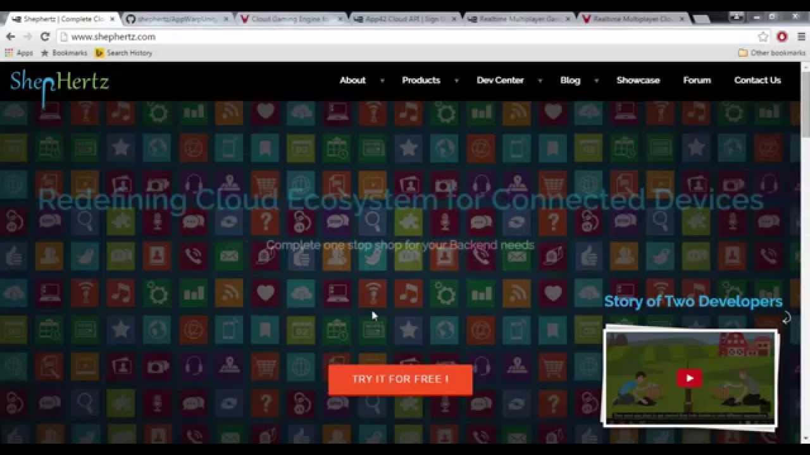Click the Redefining Cloud Ecosystem headline

[401, 200]
